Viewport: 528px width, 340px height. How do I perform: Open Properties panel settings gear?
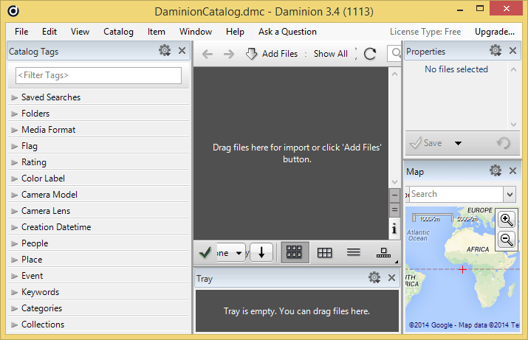coord(496,50)
